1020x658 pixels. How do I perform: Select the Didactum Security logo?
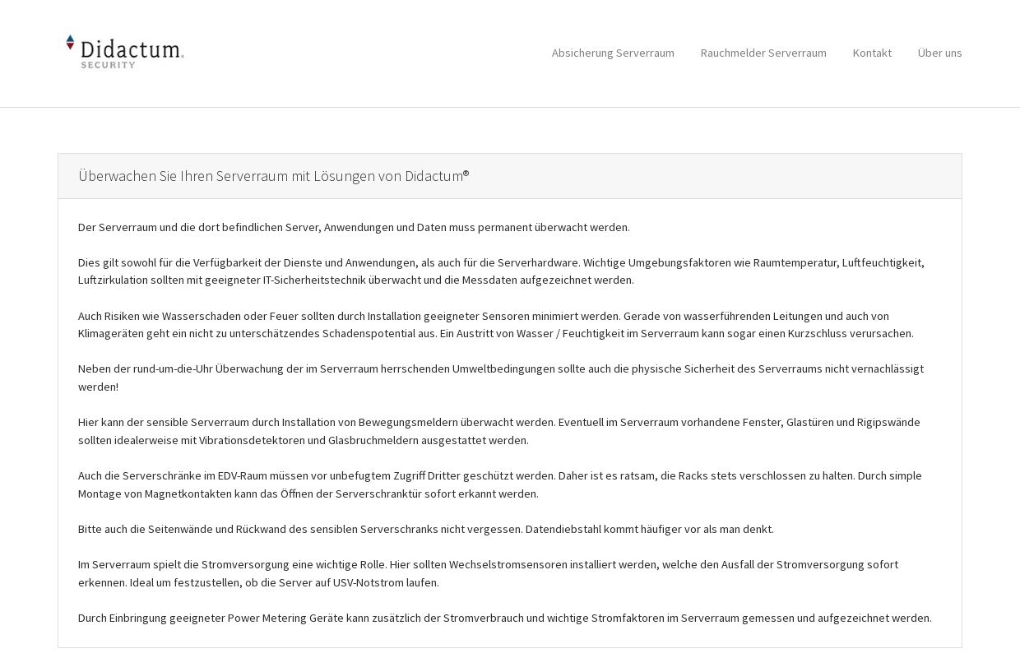pos(123,51)
